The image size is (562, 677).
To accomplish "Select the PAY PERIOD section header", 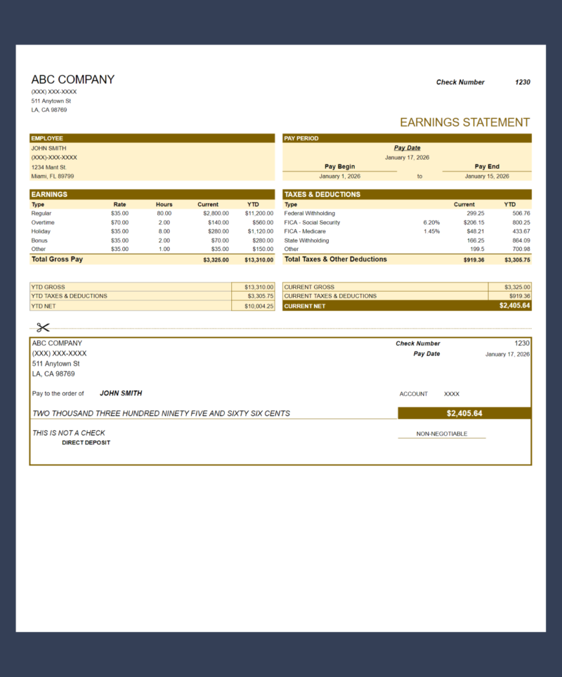I will tap(407, 138).
